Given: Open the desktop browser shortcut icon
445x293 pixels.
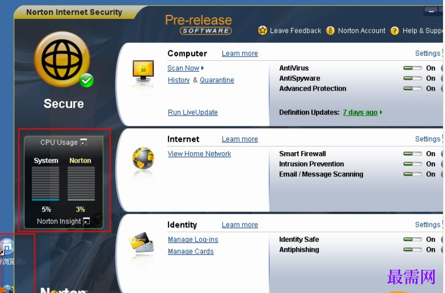Looking at the screenshot, I should 7,247.
